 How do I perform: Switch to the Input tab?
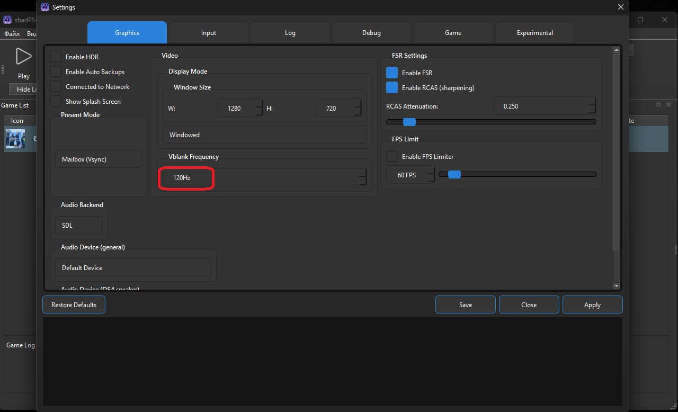[x=209, y=32]
